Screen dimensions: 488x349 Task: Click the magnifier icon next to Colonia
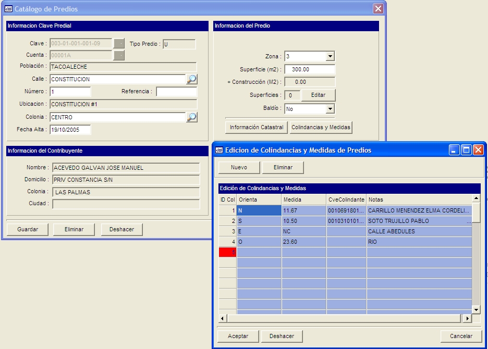tap(192, 117)
